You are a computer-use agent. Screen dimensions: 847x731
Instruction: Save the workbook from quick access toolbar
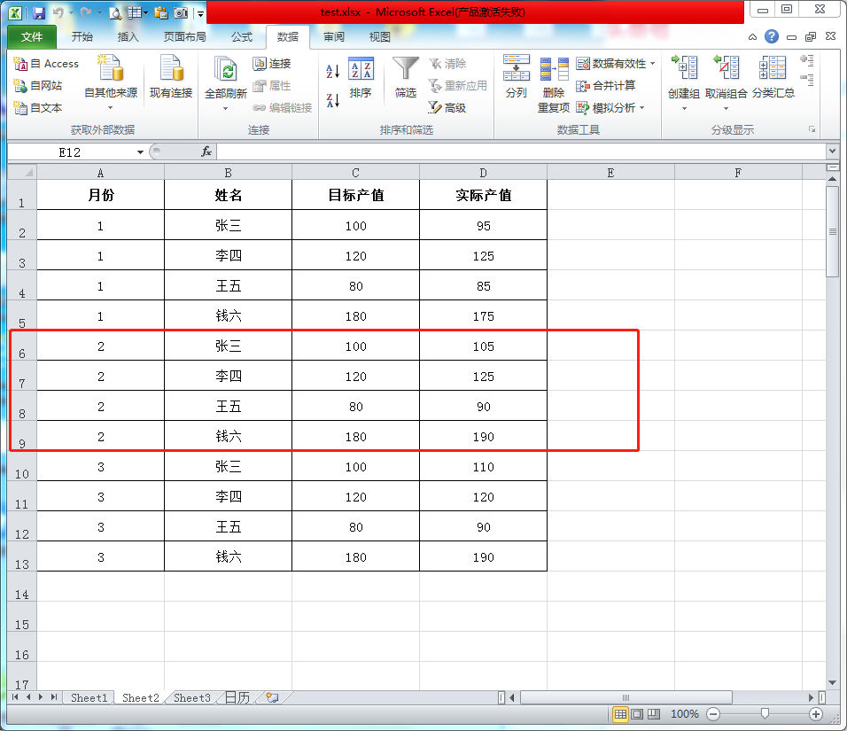(x=39, y=13)
